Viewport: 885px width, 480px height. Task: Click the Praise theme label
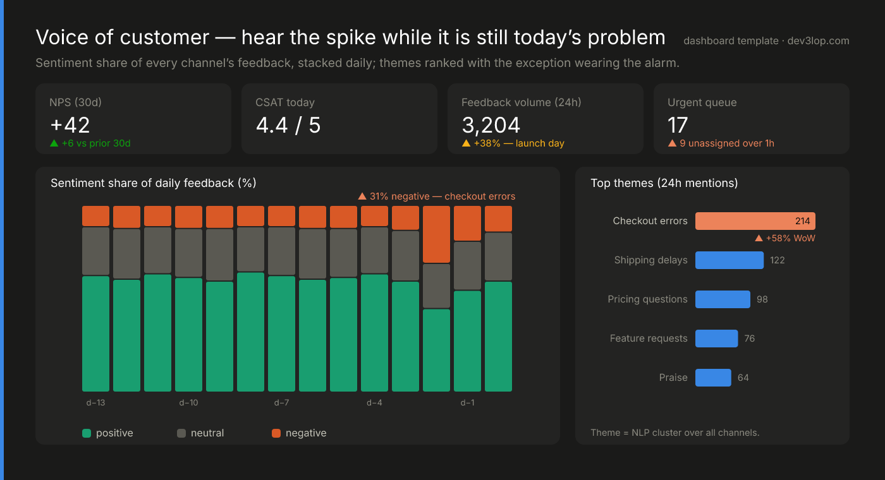[673, 378]
